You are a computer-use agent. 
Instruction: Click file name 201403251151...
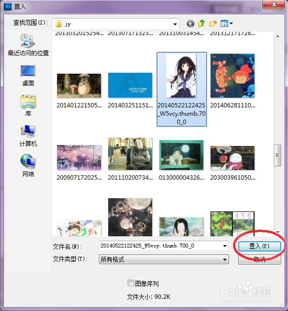pyautogui.click(x=130, y=105)
